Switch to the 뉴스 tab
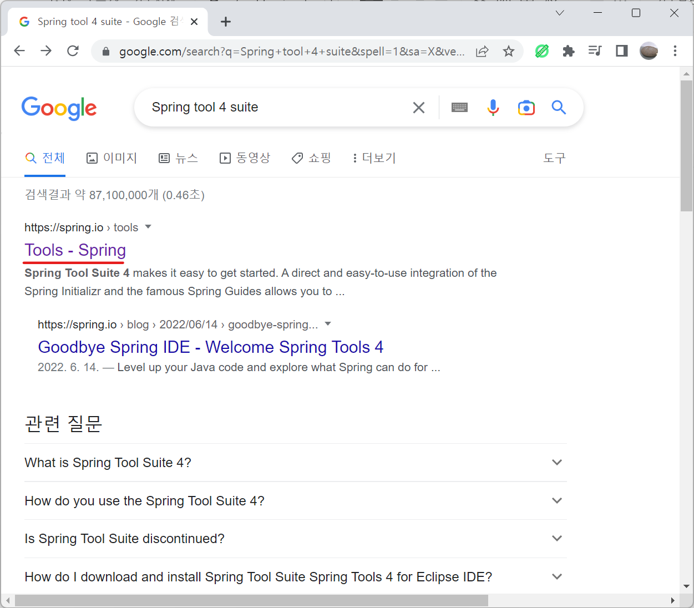 [x=178, y=158]
